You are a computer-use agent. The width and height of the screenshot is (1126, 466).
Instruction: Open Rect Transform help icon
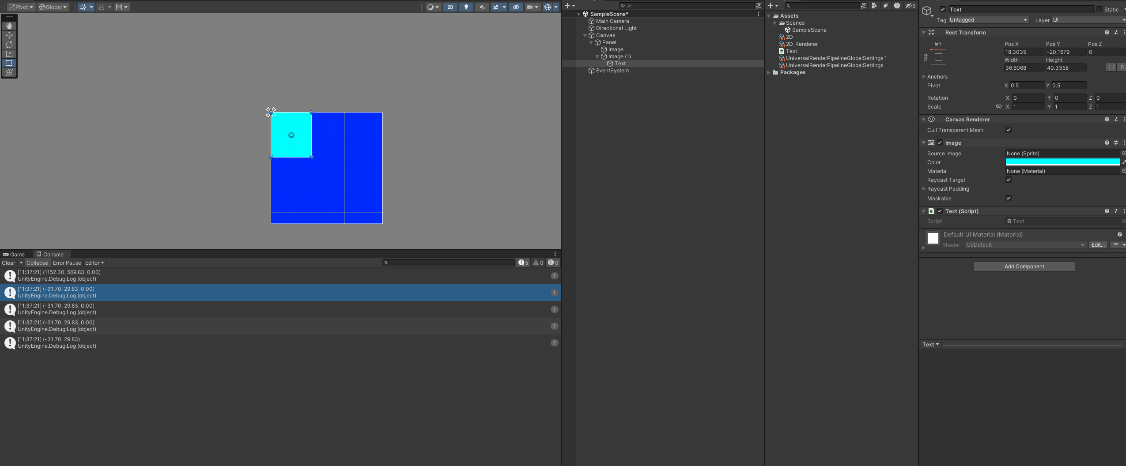tap(1107, 32)
